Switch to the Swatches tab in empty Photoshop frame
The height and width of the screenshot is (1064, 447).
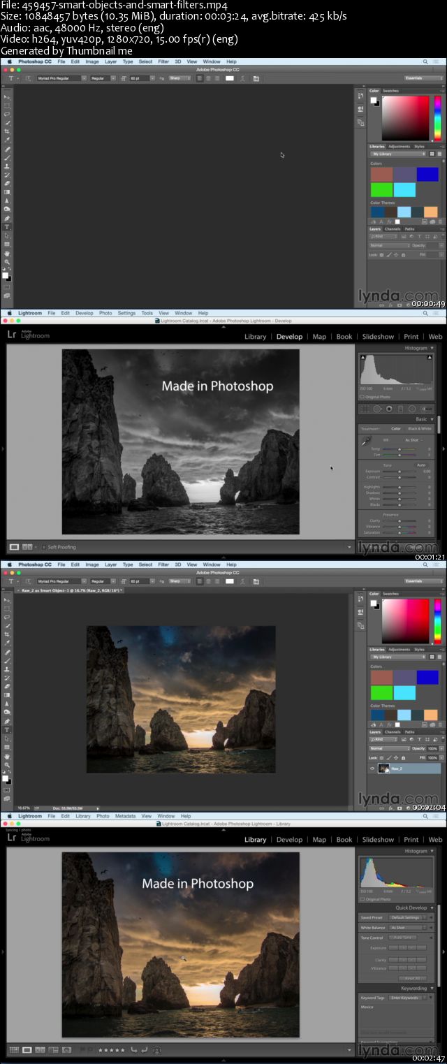click(x=391, y=91)
